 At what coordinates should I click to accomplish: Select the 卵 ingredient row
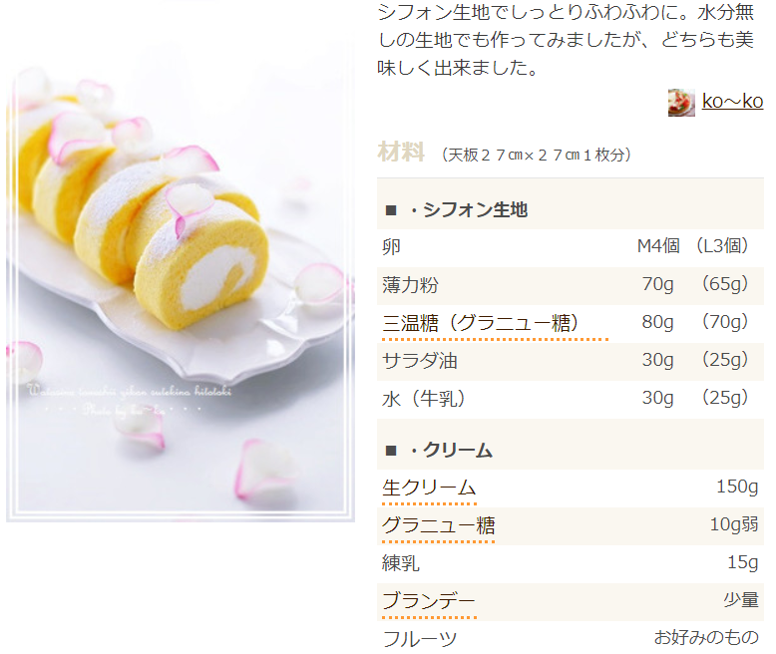click(571, 247)
